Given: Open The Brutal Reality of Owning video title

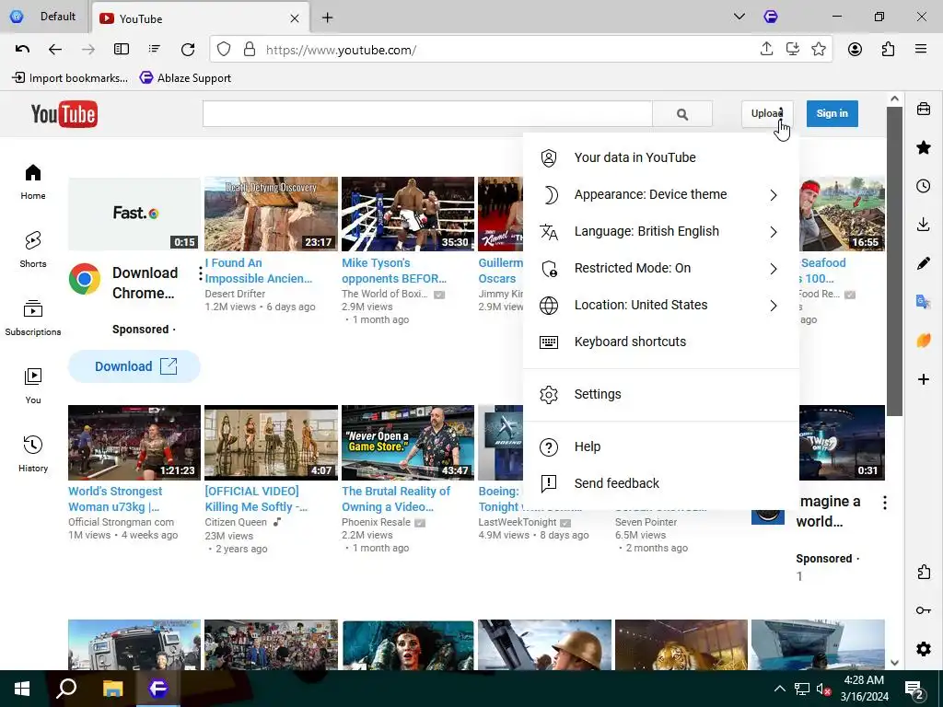Looking at the screenshot, I should [x=396, y=499].
